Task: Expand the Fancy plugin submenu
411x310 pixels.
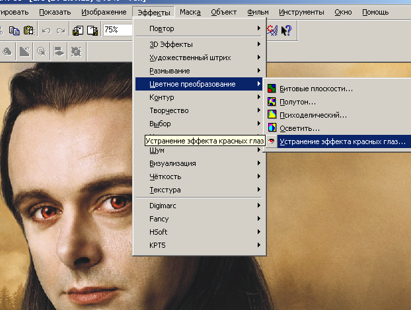Action: 199,219
